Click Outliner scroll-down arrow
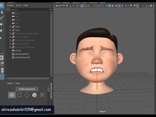Screen dimensions: 156x117 click(x=51, y=76)
